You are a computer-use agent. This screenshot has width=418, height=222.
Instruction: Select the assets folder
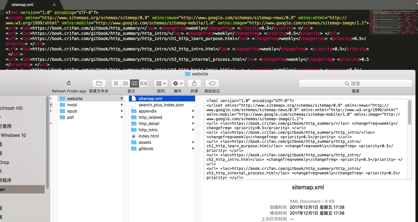[162, 142]
